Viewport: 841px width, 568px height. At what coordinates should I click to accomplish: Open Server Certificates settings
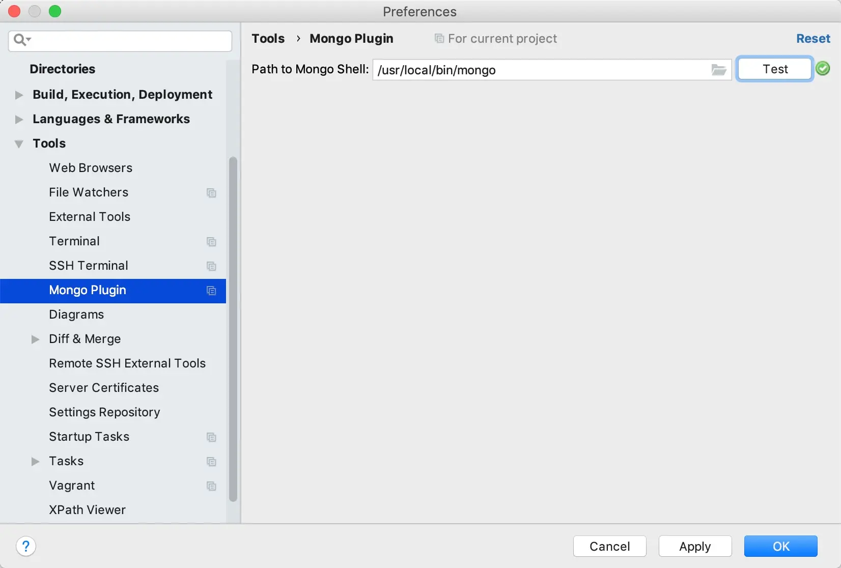[104, 388]
